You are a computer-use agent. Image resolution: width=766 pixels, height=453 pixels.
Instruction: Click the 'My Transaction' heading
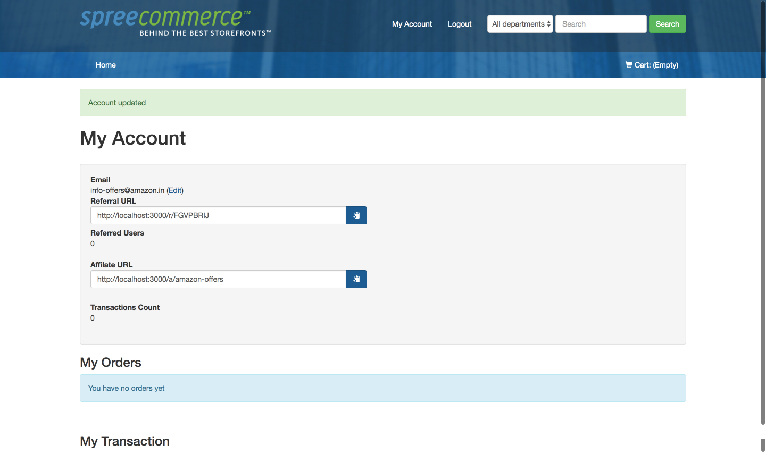[125, 441]
